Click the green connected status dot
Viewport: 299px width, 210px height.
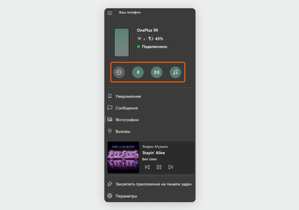tap(138, 46)
